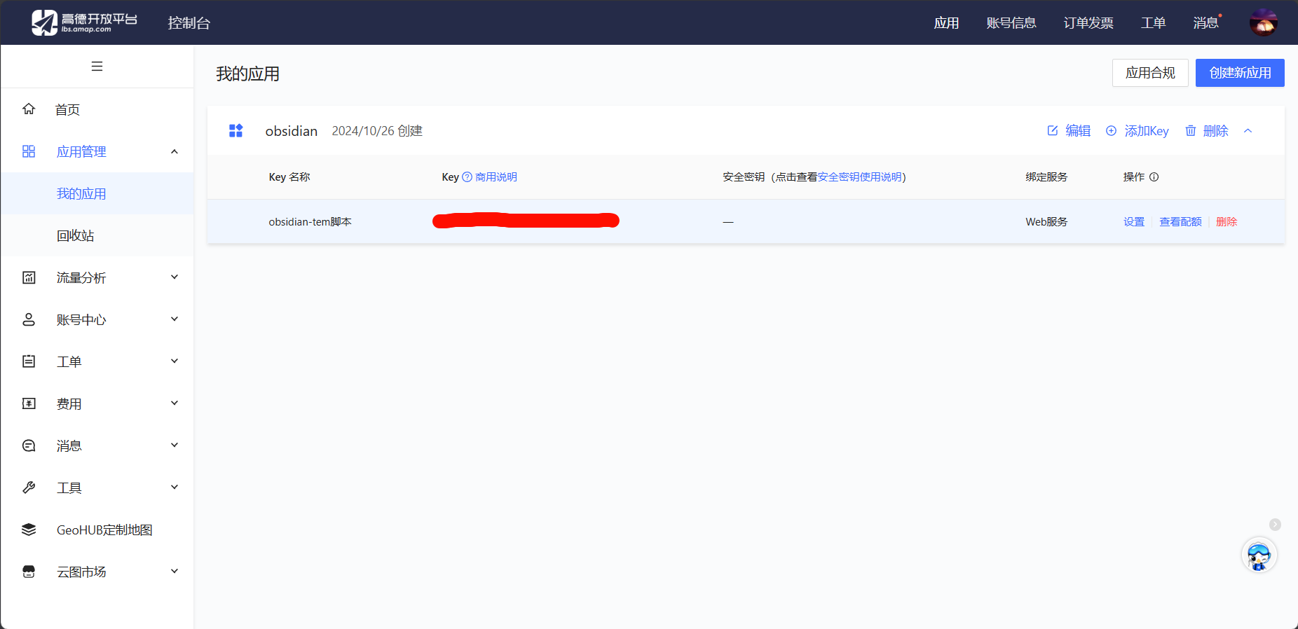Viewport: 1298px width, 629px height.
Task: Collapse sidebar with the hamburger menu icon
Action: (x=97, y=67)
